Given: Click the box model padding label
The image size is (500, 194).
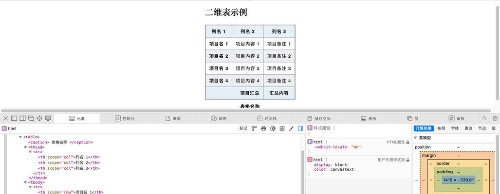Looking at the screenshot, I should (444, 172).
